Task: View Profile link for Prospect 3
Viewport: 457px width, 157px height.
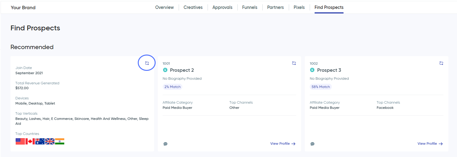Action: pos(430,144)
